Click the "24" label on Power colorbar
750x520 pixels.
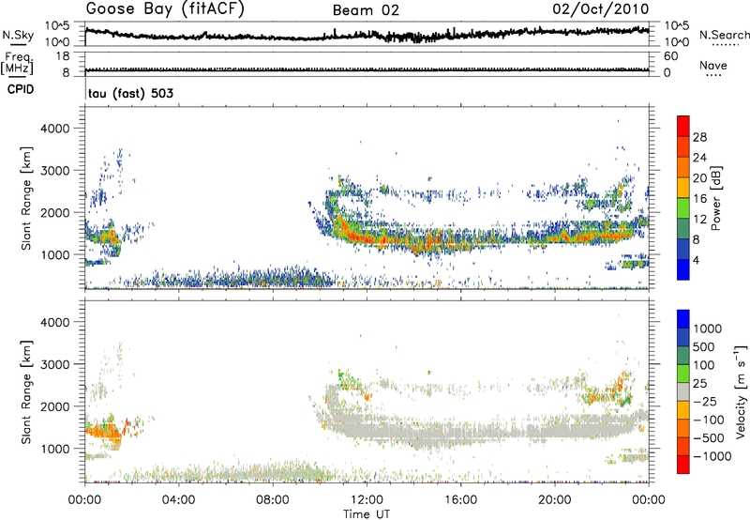pos(699,158)
